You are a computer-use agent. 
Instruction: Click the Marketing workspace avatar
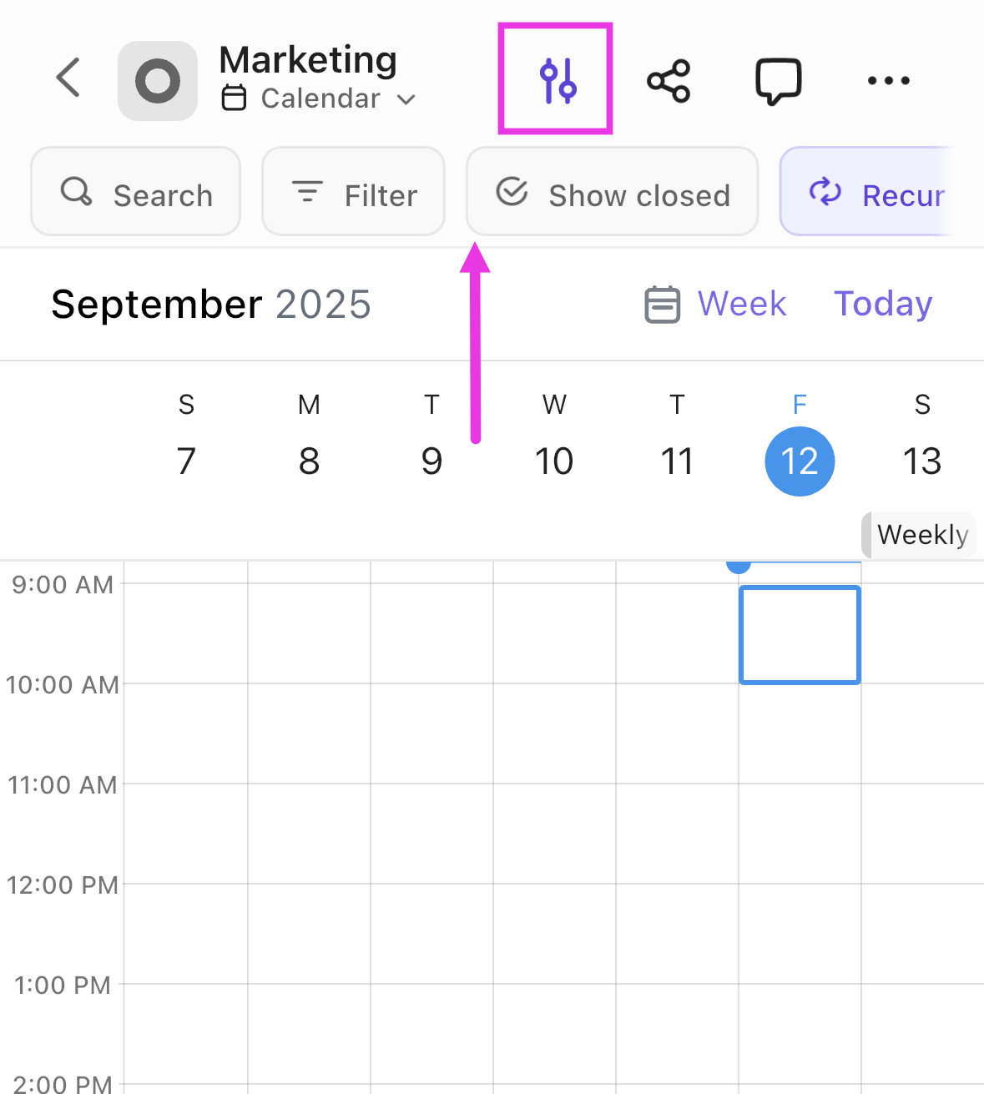coord(157,80)
